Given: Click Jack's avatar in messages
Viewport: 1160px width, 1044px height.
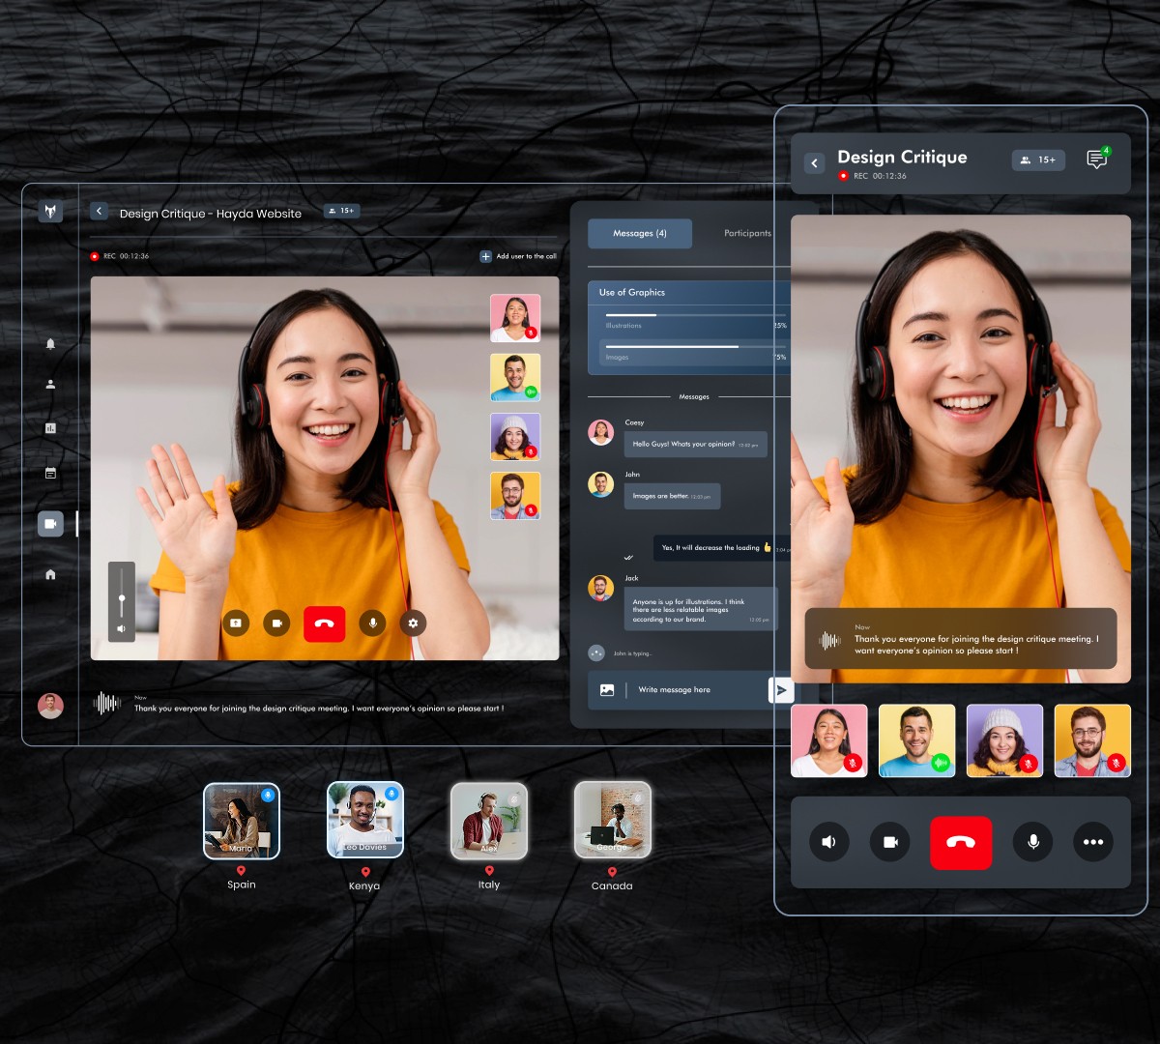Looking at the screenshot, I should click(x=601, y=588).
